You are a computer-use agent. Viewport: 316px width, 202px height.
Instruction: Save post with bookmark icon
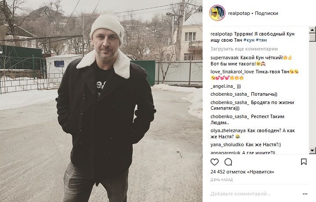point(304,162)
